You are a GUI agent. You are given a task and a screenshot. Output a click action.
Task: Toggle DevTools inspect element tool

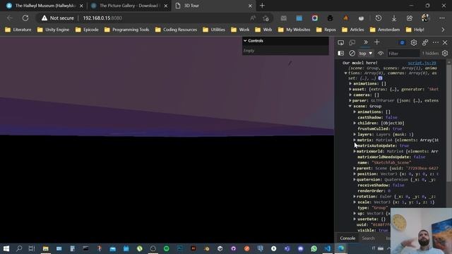[x=340, y=42]
